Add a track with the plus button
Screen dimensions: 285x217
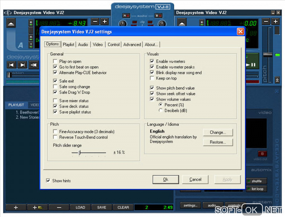coord(16,207)
